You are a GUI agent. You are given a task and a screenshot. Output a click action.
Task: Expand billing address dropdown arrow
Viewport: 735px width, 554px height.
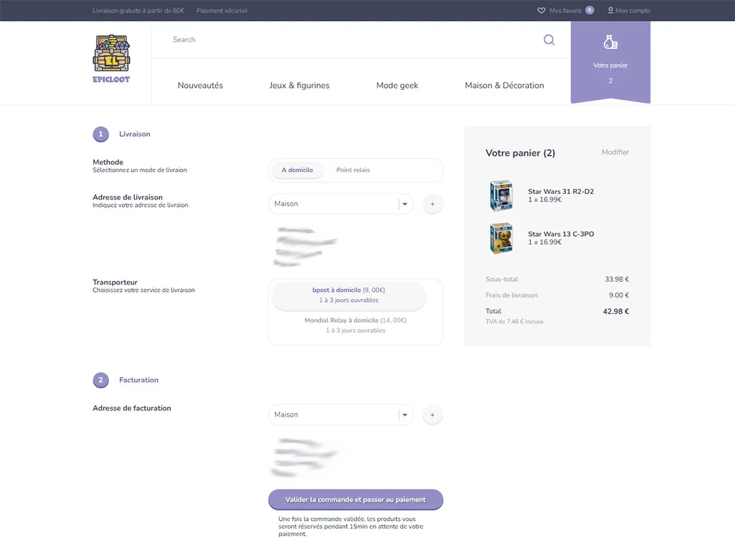[405, 414]
